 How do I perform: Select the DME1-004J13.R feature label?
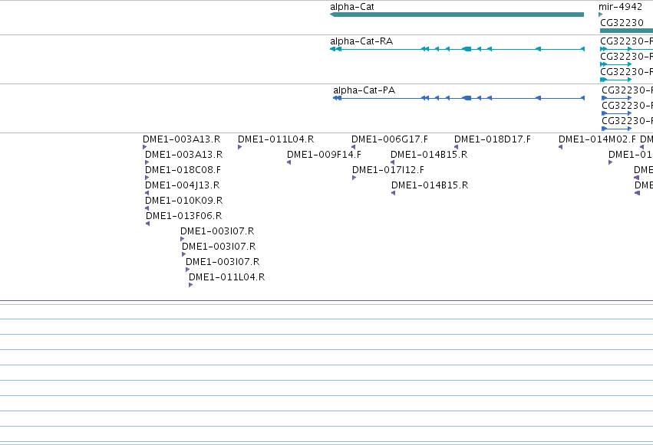click(x=182, y=185)
